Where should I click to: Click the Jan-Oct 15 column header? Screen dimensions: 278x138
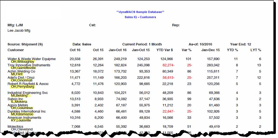coord(141,50)
